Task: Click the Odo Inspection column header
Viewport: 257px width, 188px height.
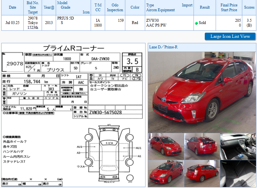Action: click(115, 7)
